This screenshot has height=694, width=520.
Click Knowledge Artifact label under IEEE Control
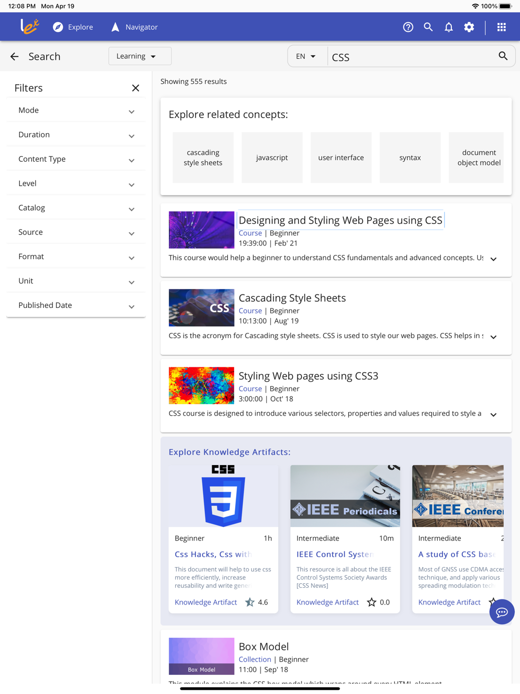click(328, 602)
